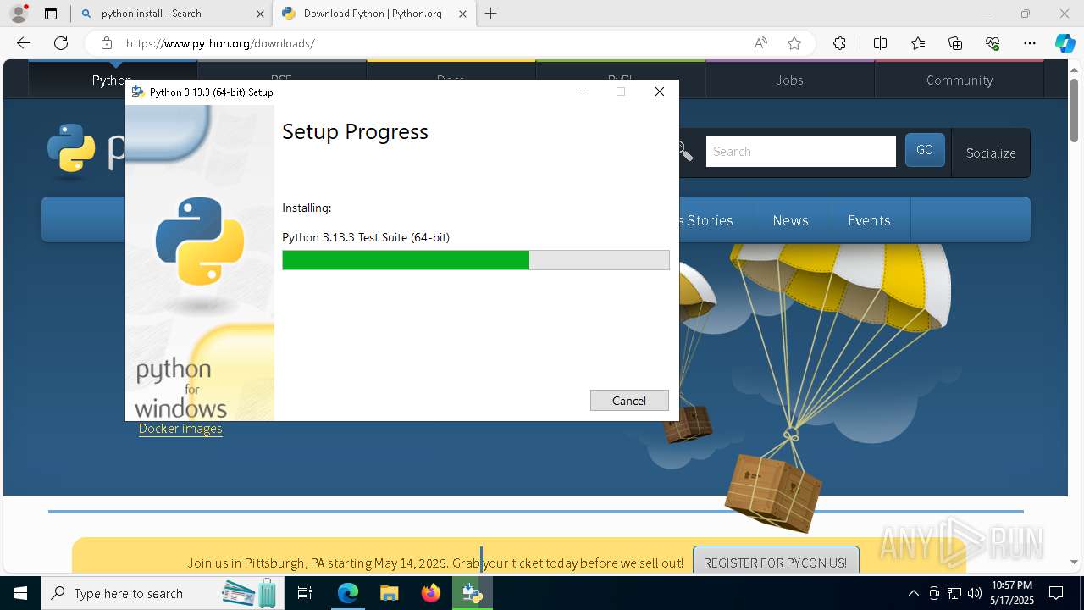
Task: Add page to favorites star icon
Action: point(794,43)
